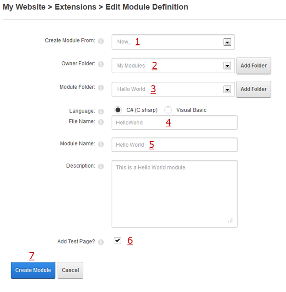Image resolution: width=286 pixels, height=292 pixels.
Task: Click help icon next to File Name
Action: click(101, 122)
